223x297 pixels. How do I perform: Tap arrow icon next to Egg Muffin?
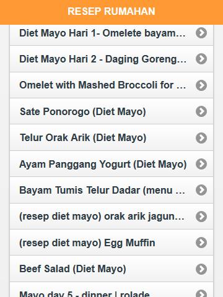(201, 243)
